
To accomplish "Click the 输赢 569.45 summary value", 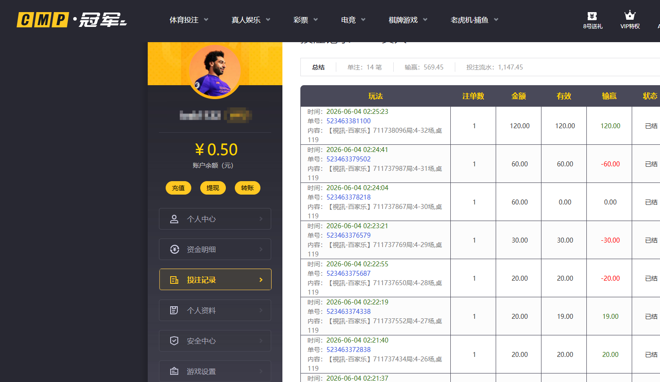I will click(x=424, y=67).
